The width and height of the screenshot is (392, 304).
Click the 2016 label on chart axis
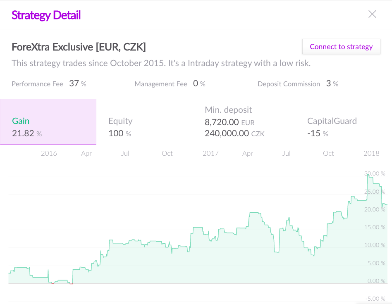[49, 153]
